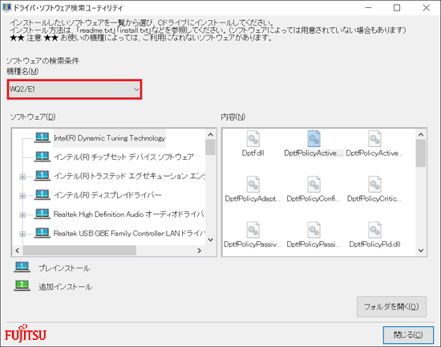Click the Realtek USB GBE LAN laptop icon

coord(42,233)
